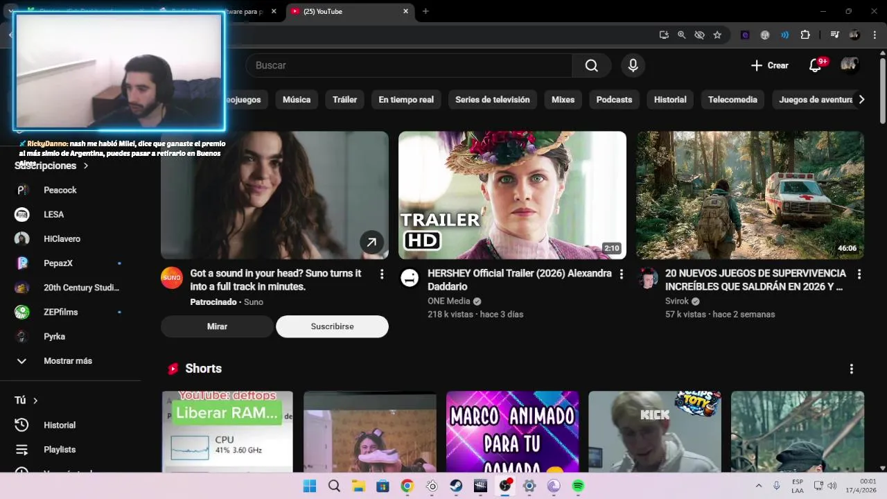Open the notifications bell
Viewport: 887px width, 499px height.
(816, 65)
